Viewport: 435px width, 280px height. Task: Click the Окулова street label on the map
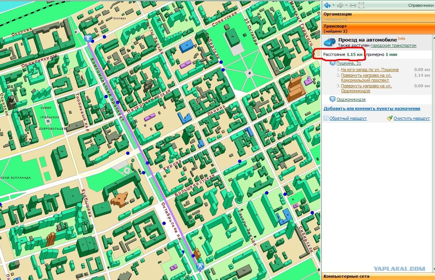[x=22, y=32]
